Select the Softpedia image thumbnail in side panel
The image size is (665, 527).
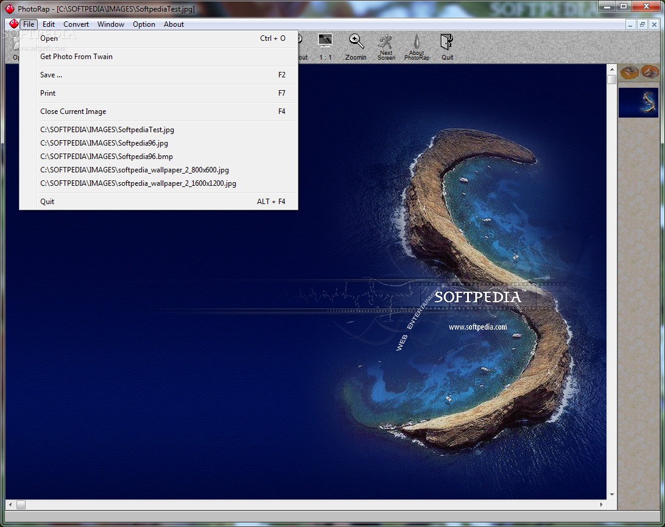(x=638, y=102)
